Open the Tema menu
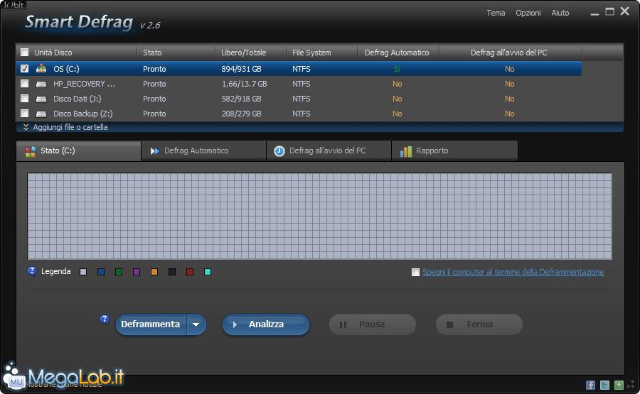The width and height of the screenshot is (640, 394). [496, 13]
